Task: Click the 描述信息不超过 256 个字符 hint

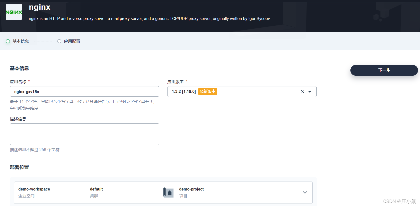Action: (x=35, y=150)
